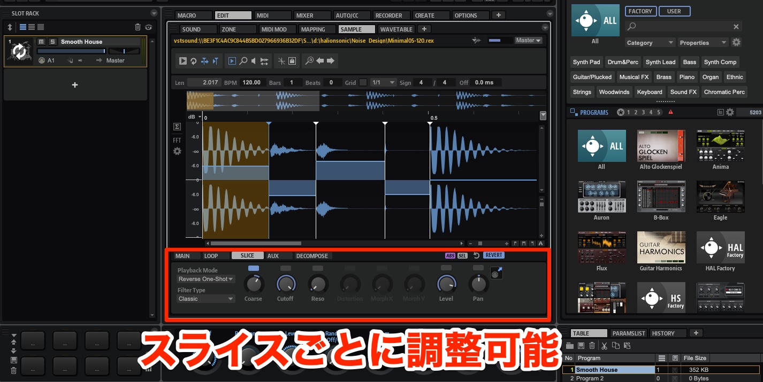763x382 pixels.
Task: Click the MIDI learn icon next to Pan
Action: pyautogui.click(x=495, y=273)
